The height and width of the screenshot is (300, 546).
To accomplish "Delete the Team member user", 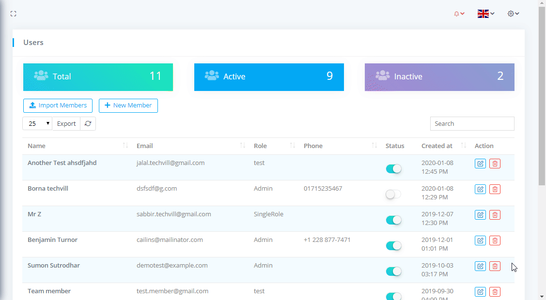I will (x=495, y=292).
